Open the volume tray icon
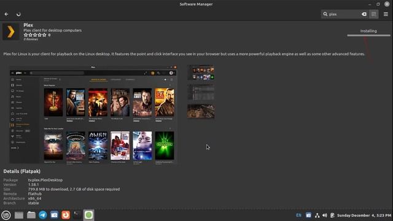 [x=325, y=215]
